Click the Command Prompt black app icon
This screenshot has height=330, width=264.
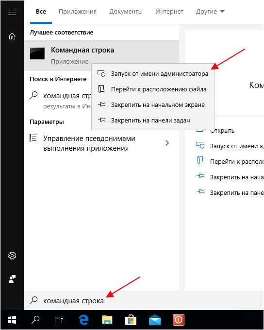pos(37,53)
